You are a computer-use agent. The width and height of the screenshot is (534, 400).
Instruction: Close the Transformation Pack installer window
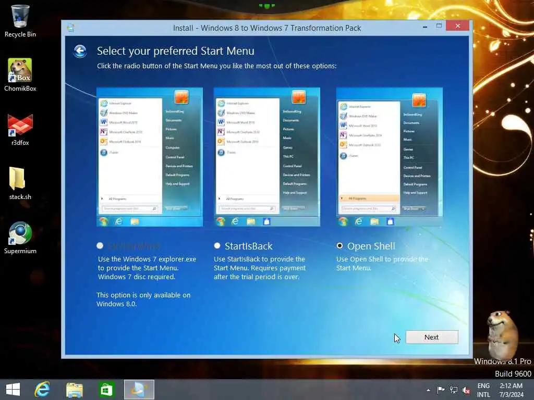(x=458, y=26)
